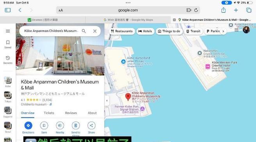Save the Anpanman Museum place
The image size is (256, 142).
44,125
